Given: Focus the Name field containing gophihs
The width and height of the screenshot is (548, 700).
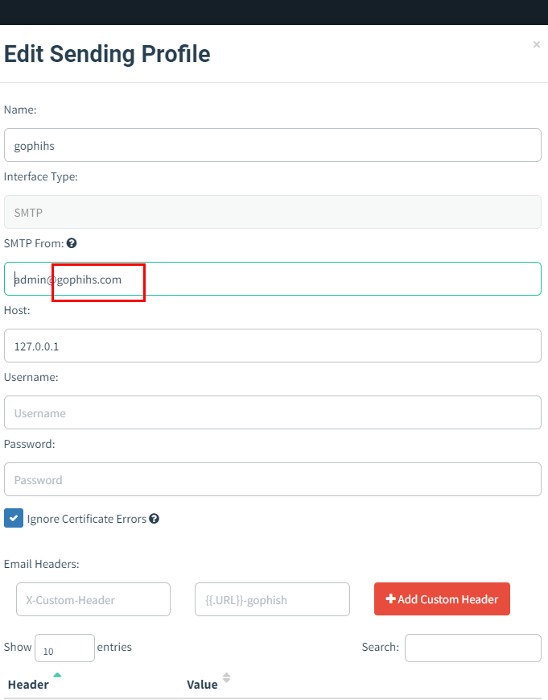Looking at the screenshot, I should coord(273,145).
